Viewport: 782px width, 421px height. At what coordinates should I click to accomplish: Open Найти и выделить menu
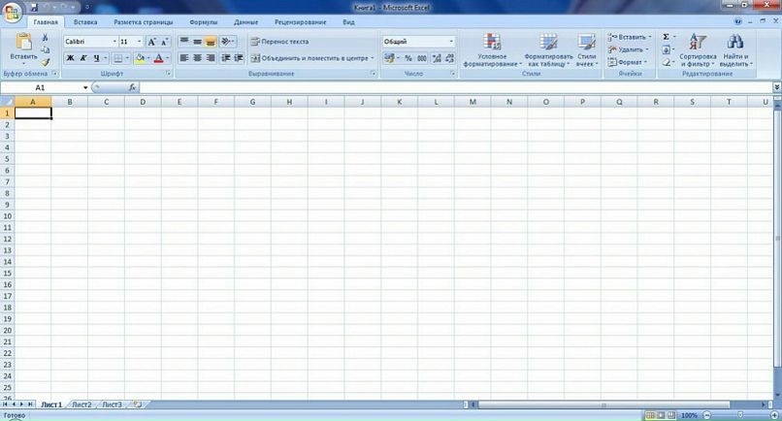(x=735, y=50)
